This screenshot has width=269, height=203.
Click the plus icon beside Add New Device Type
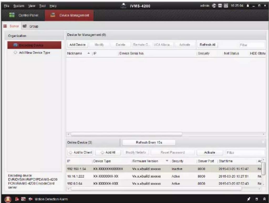click(15, 53)
